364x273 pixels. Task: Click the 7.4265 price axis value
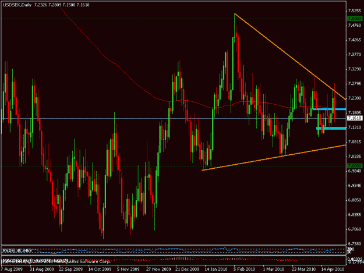[355, 40]
